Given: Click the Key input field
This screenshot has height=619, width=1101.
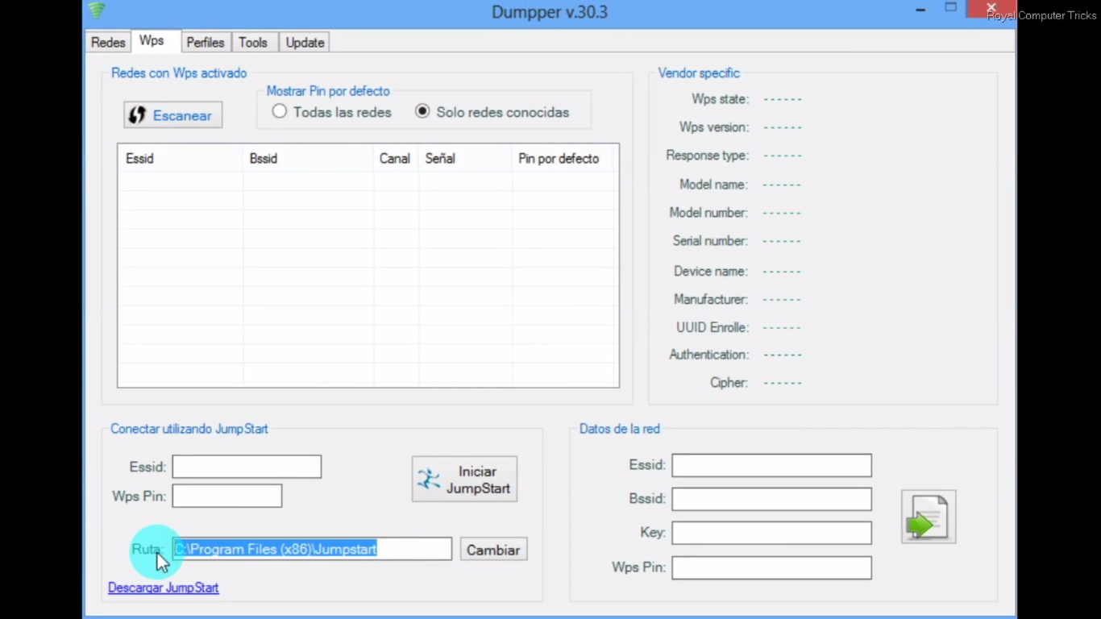Looking at the screenshot, I should pos(771,532).
